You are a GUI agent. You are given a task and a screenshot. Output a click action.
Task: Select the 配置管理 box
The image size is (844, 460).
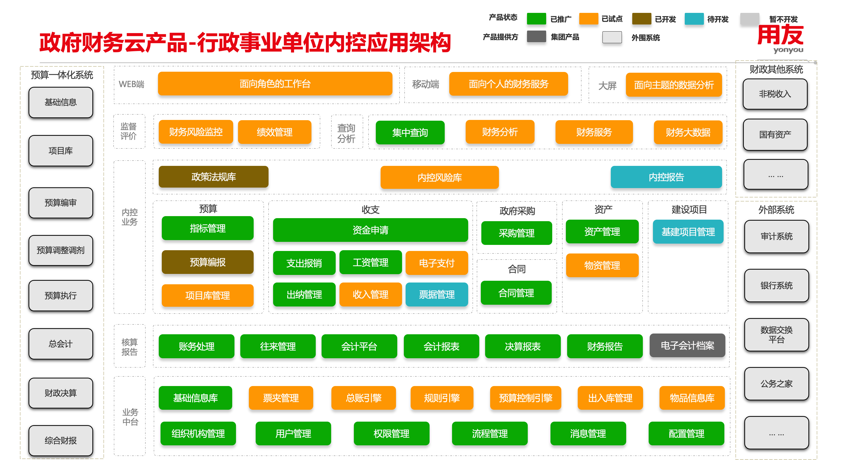pos(687,433)
